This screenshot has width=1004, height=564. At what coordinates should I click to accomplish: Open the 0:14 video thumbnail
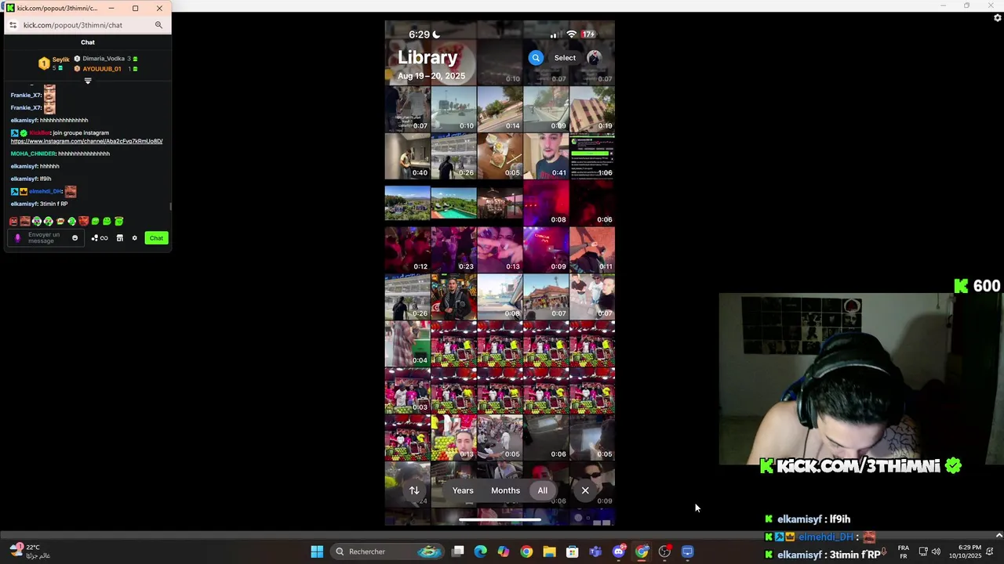click(500, 109)
